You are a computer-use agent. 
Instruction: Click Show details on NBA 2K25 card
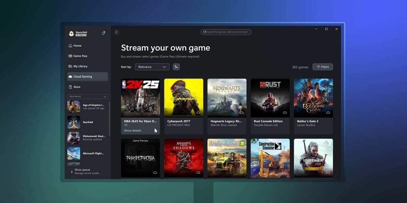click(133, 131)
